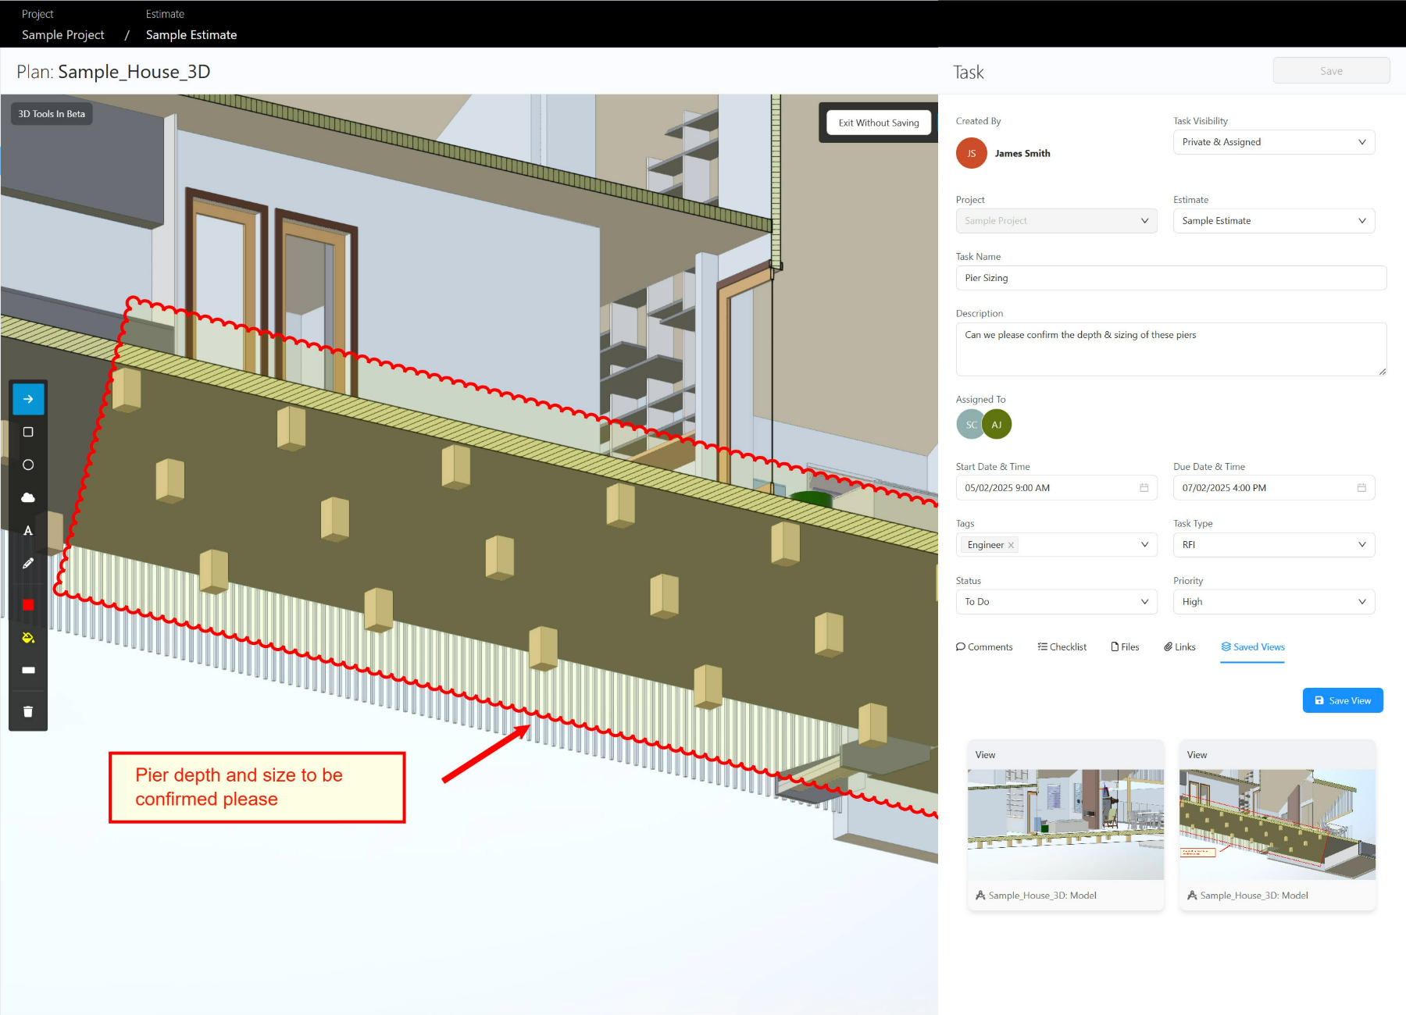This screenshot has width=1406, height=1015.
Task: Change Status from To Do
Action: click(x=1056, y=601)
